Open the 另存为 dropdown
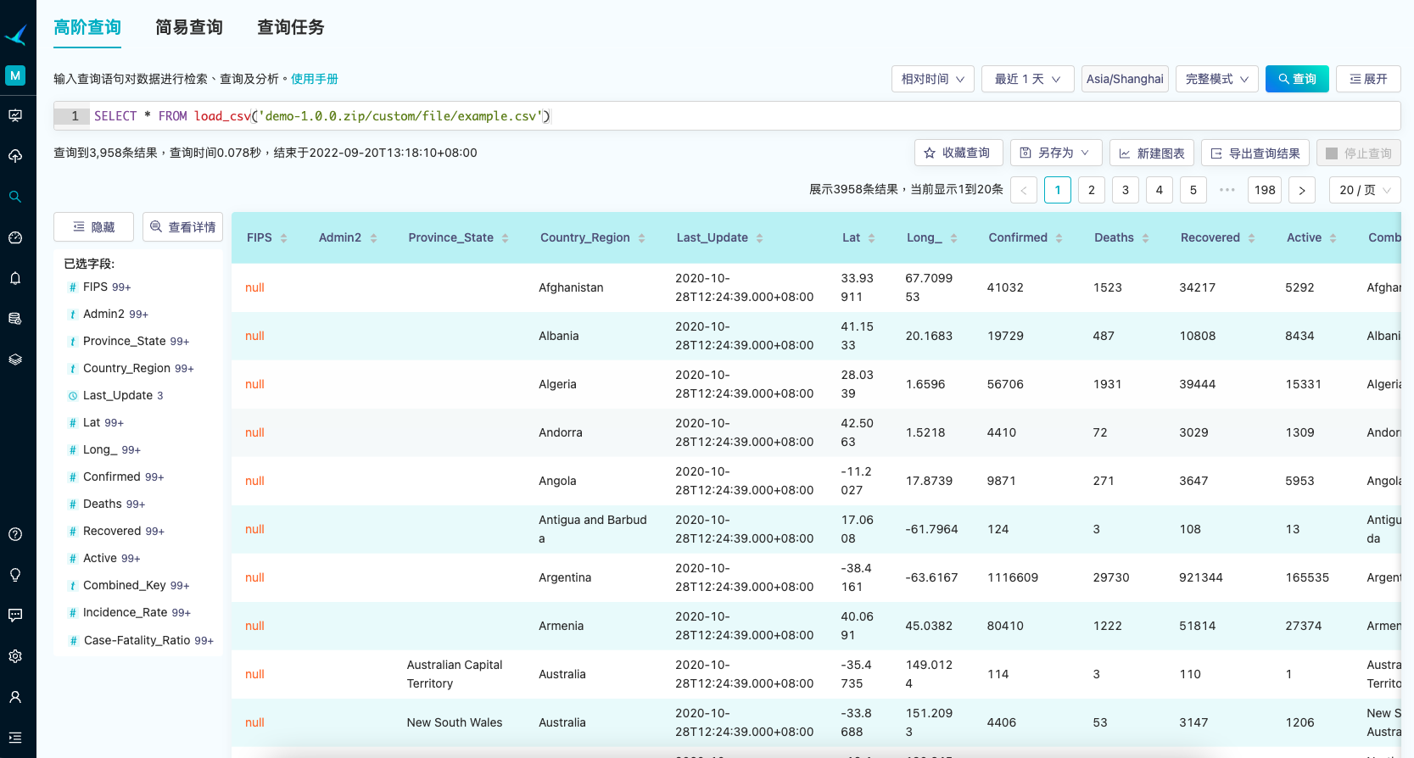Image resolution: width=1414 pixels, height=758 pixels. pos(1056,153)
